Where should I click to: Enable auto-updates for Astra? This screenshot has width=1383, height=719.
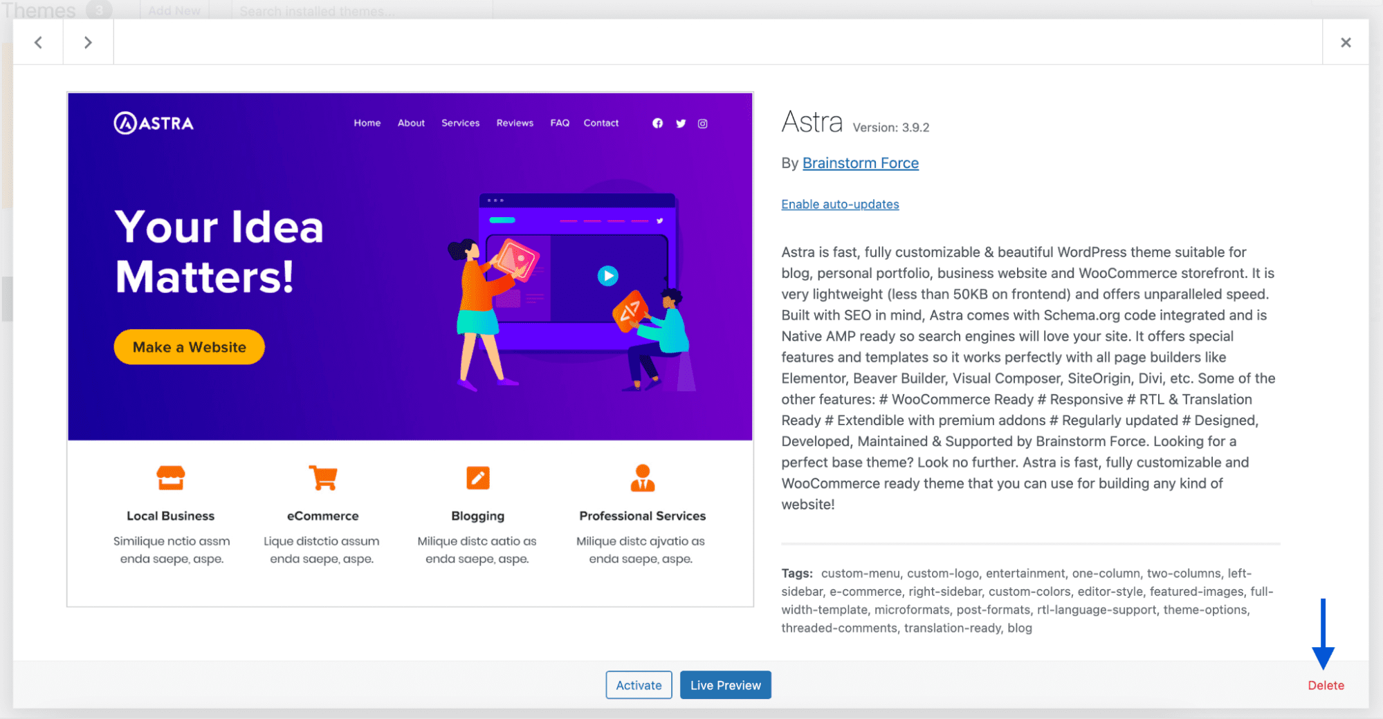(x=840, y=204)
